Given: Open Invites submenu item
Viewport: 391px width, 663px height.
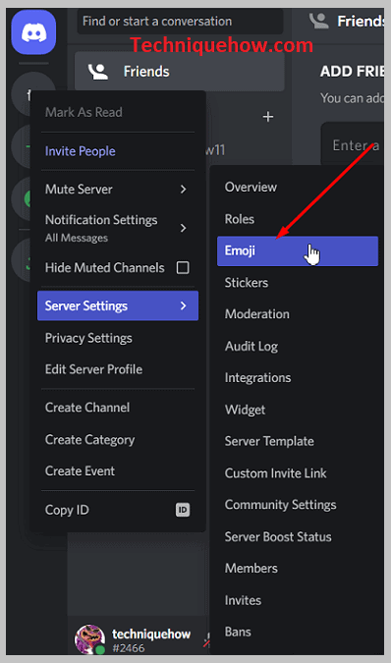Looking at the screenshot, I should click(x=297, y=600).
